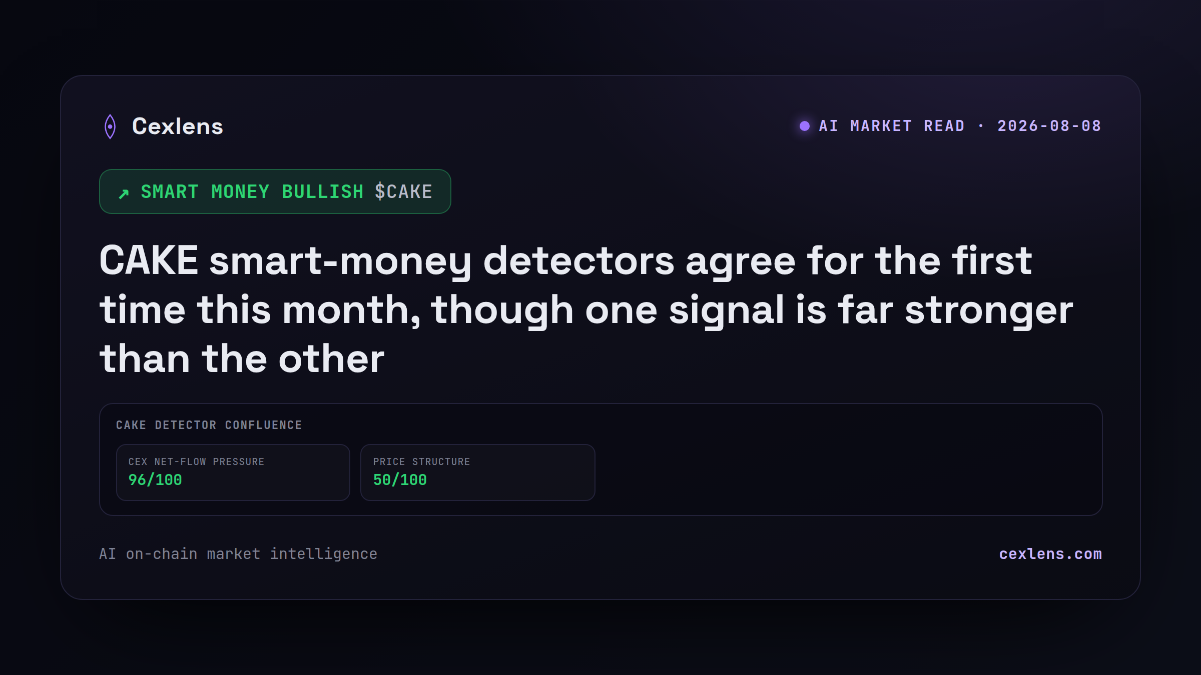
Task: Open the PRICE STRUCTURE card
Action: [478, 472]
